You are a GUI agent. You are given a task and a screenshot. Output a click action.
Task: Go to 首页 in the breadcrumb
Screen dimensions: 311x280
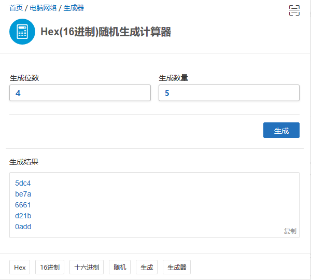(16, 8)
